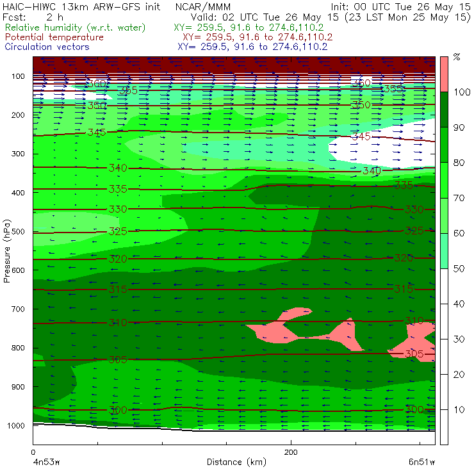Click the aqua 50–60% colorbar segment
Screen dimensions: 474x474
tap(444, 250)
